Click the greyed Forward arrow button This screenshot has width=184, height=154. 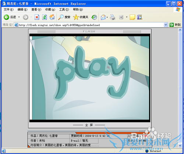[x=25, y=17]
